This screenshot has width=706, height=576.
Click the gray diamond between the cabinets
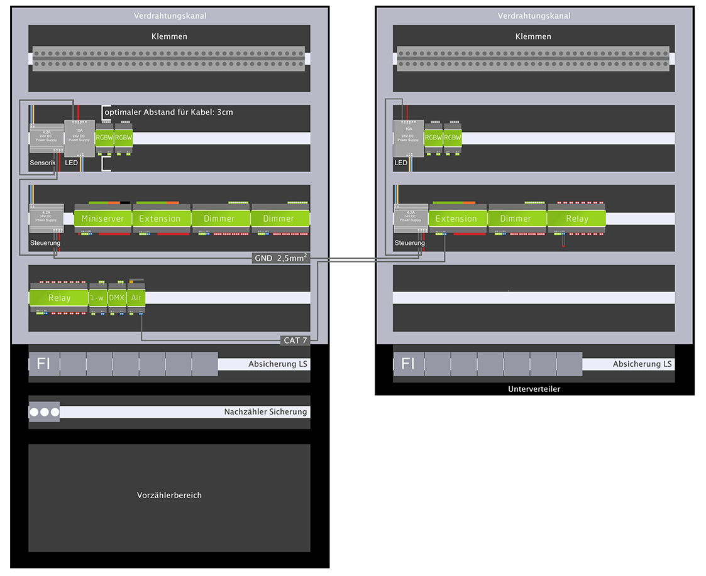(x=352, y=259)
